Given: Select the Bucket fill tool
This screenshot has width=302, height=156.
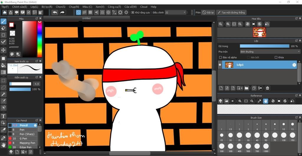Looking at the screenshot, I should 4,65.
